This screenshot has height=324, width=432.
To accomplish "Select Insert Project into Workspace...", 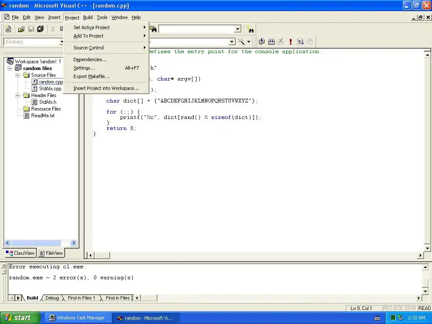I will pos(106,88).
